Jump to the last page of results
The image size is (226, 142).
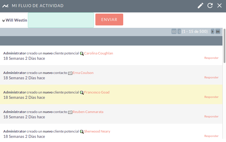click(x=218, y=31)
